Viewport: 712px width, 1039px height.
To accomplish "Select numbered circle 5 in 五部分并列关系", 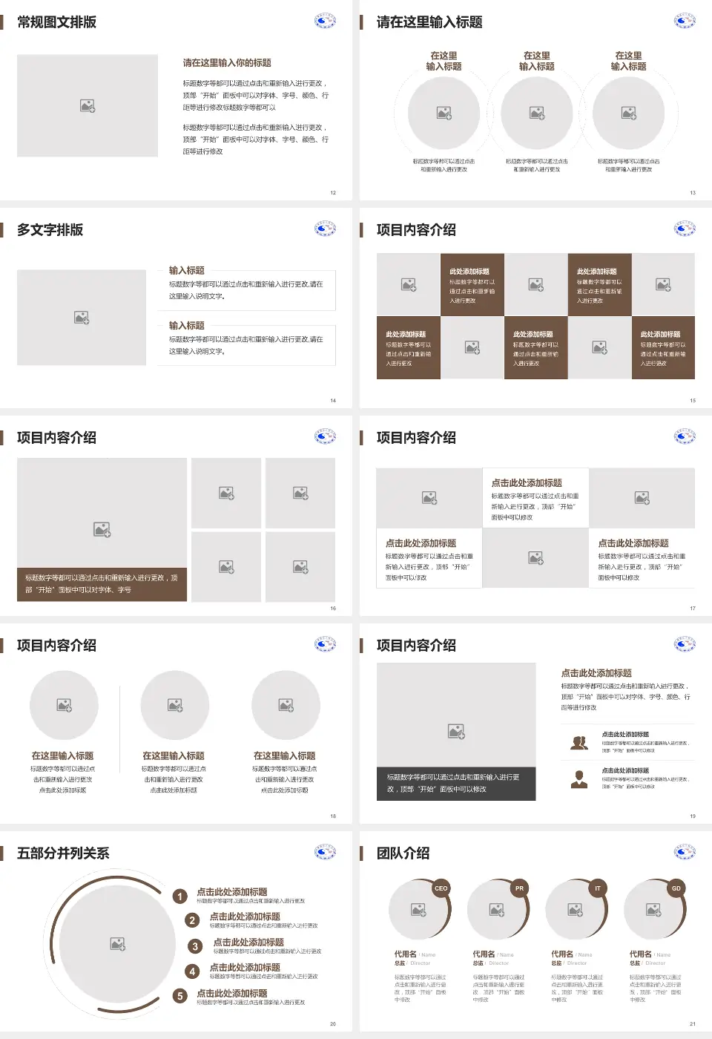I will click(x=179, y=996).
